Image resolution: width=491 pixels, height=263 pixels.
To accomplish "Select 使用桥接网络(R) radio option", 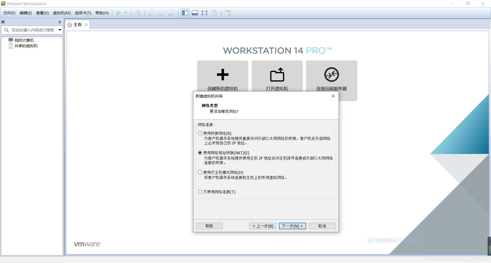I will [x=200, y=133].
